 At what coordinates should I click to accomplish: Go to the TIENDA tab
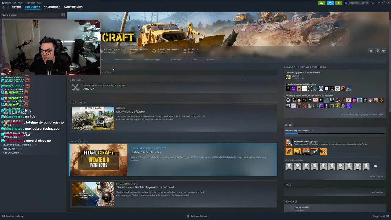click(x=16, y=7)
